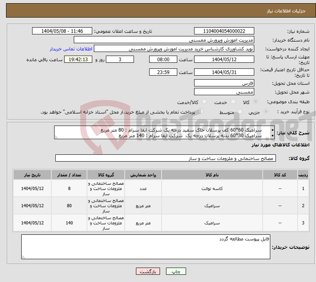Click the response deadline time 08:00 field
This screenshot has height=282, width=316.
click(163, 59)
